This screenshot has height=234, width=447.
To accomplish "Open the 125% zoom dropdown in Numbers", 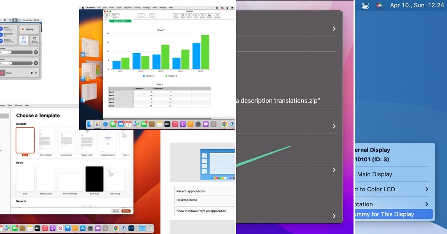I will point(115,14).
